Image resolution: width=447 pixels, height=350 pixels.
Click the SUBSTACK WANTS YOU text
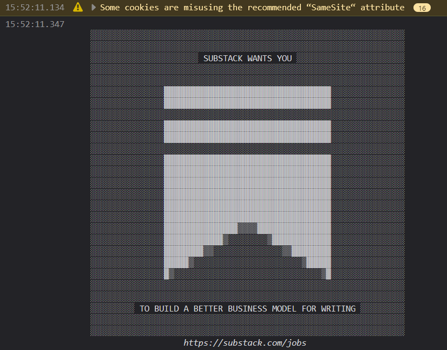[247, 58]
